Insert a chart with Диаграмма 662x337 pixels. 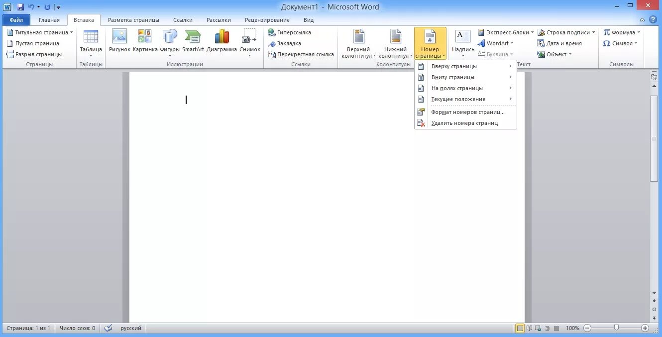tap(222, 41)
